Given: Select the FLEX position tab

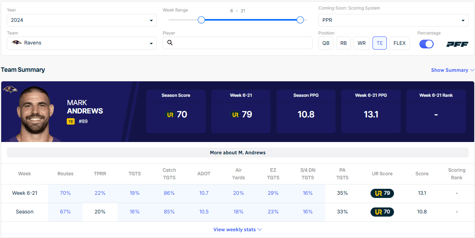Looking at the screenshot, I should (x=400, y=43).
